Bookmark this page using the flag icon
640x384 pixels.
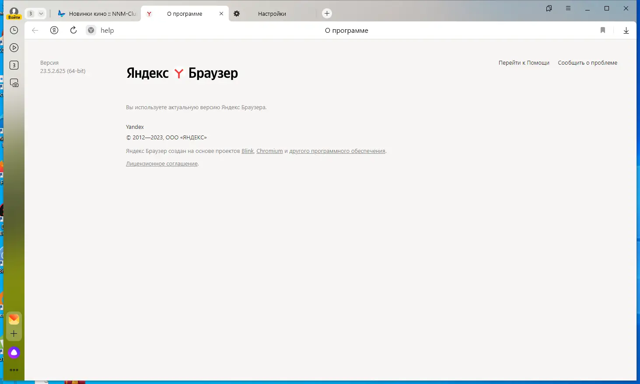coord(602,30)
